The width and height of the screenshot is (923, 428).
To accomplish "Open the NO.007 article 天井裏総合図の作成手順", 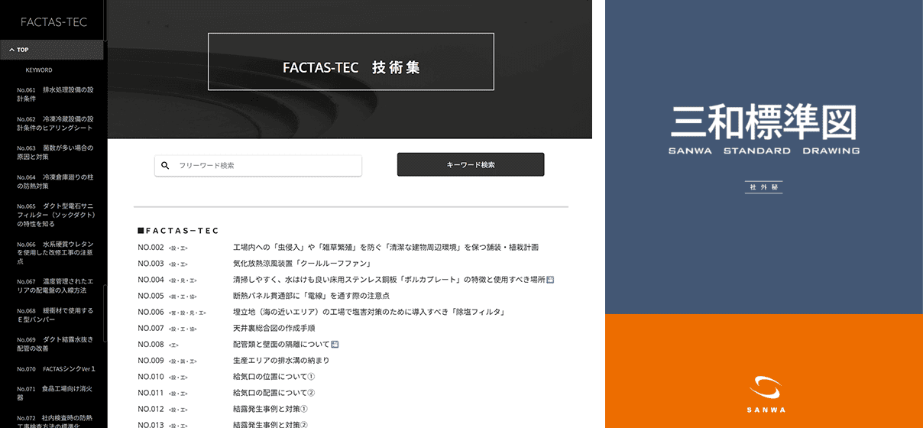I will coord(274,328).
